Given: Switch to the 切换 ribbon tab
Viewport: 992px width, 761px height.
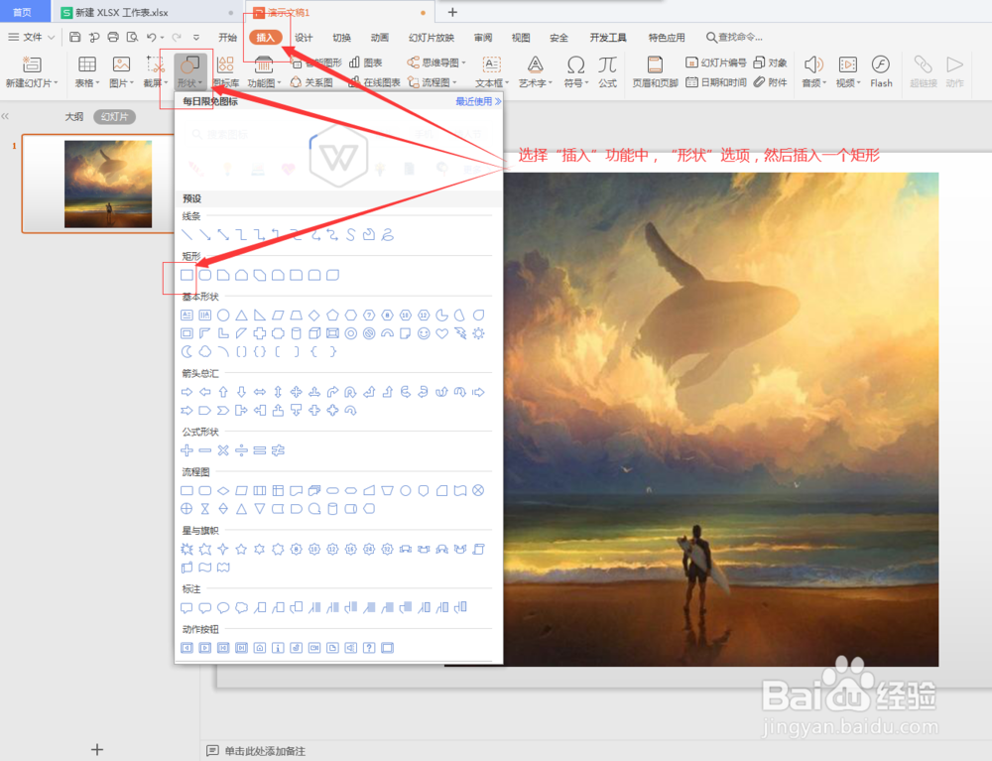Looking at the screenshot, I should coord(341,38).
